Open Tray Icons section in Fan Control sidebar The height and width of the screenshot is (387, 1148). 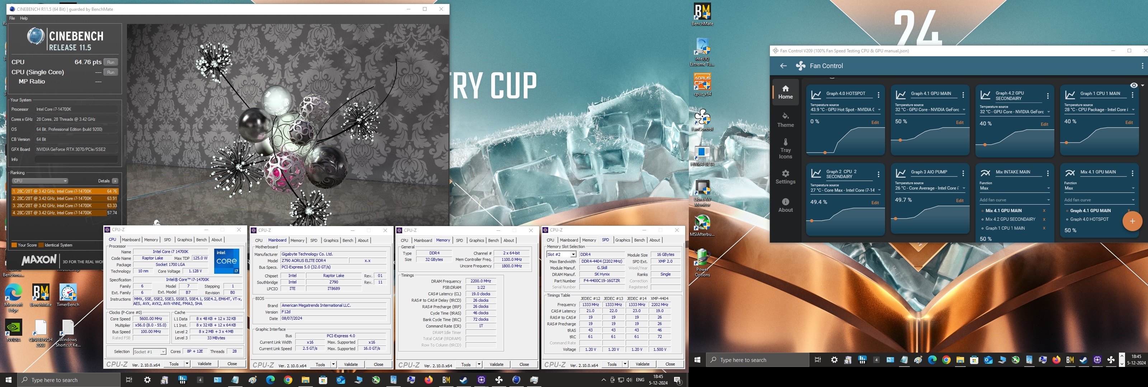(785, 148)
